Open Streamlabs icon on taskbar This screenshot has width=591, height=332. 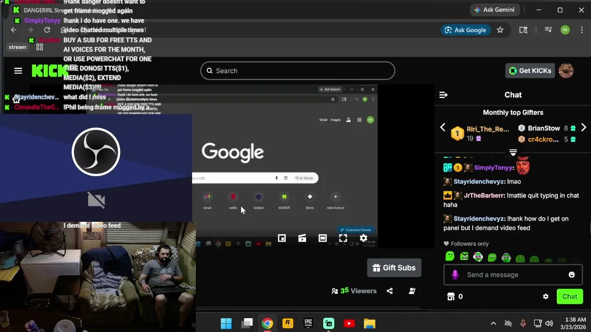click(329, 323)
